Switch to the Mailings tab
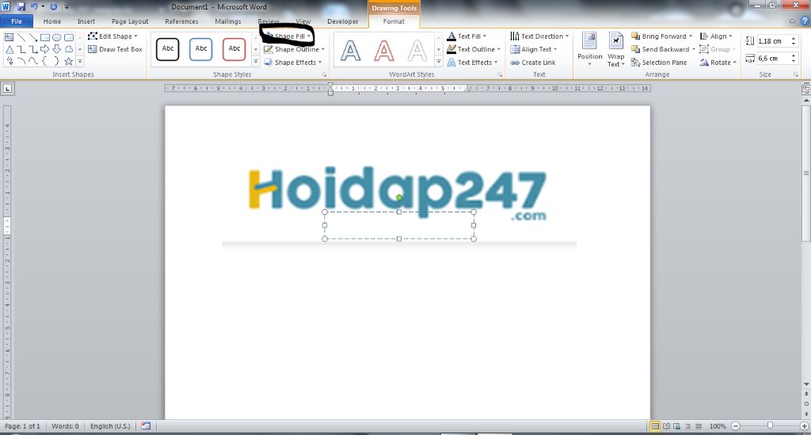This screenshot has height=435, width=811. coord(228,21)
